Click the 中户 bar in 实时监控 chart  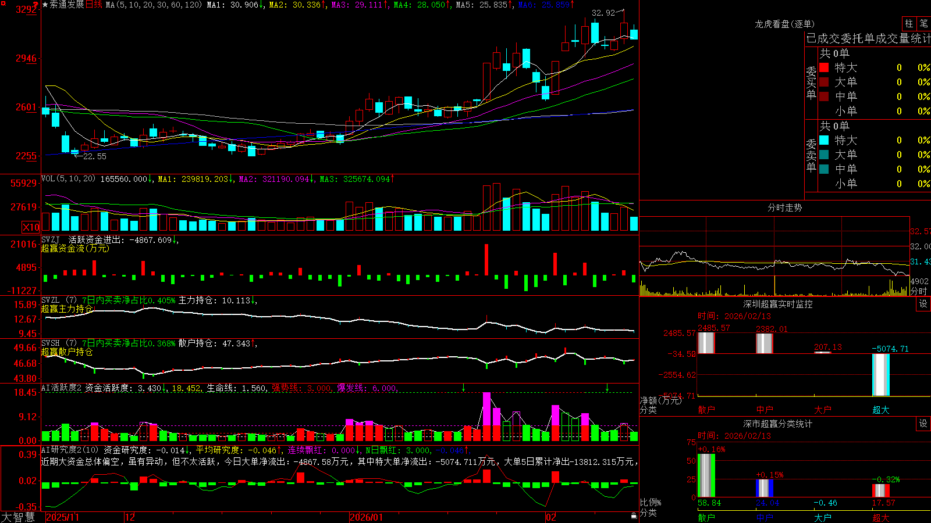pos(764,343)
